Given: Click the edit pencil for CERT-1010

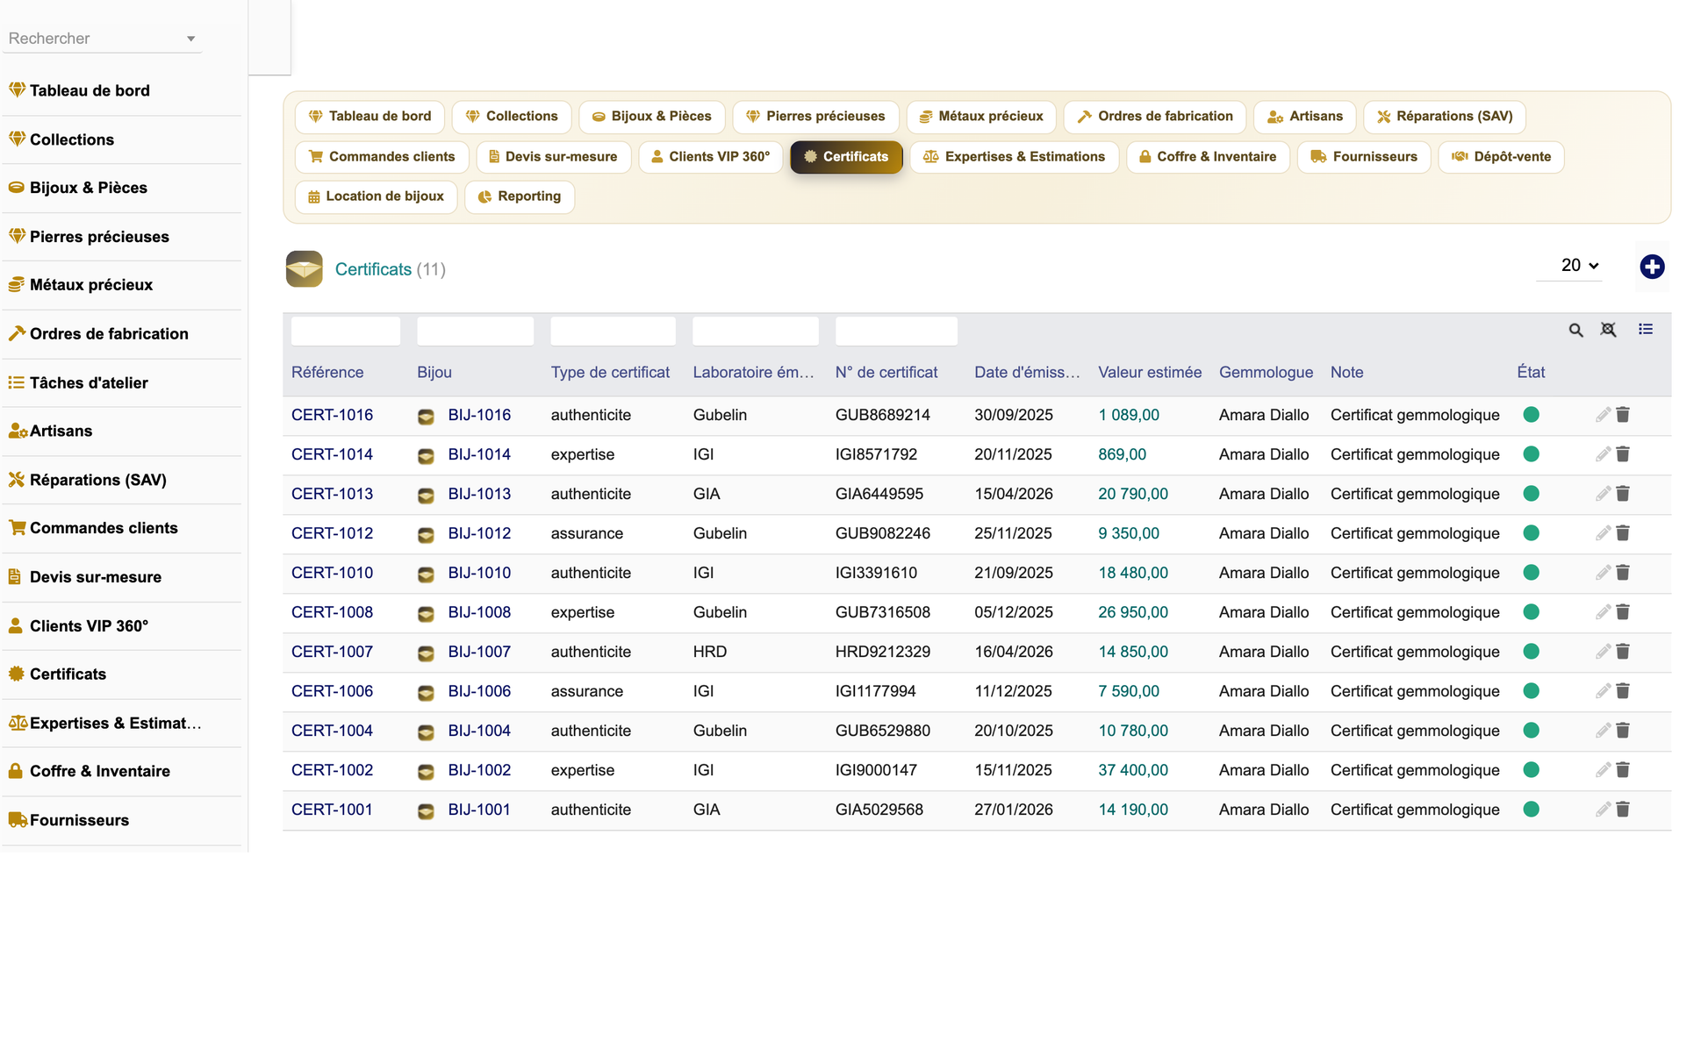Looking at the screenshot, I should 1603,573.
